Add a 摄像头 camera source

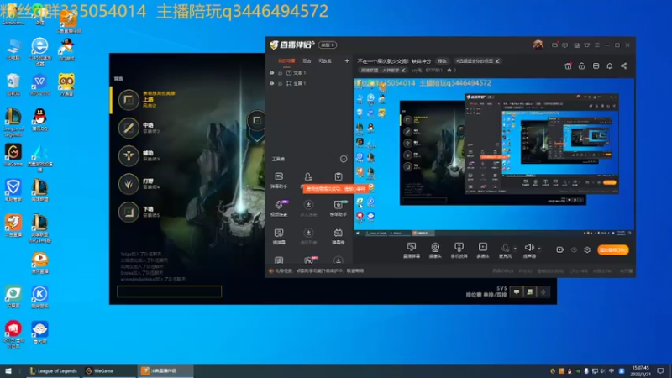pos(435,249)
